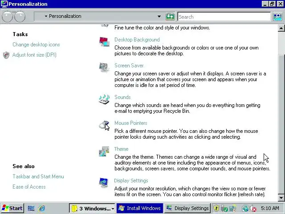Click the Personalization title bar icon

pos(4,4)
